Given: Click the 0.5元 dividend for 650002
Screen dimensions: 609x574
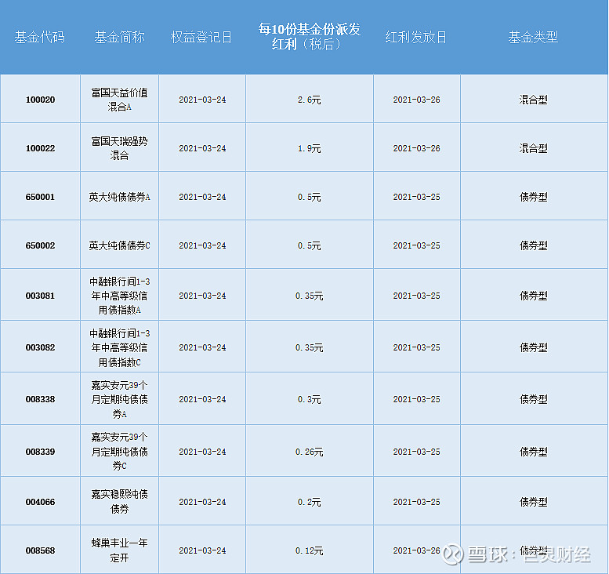Looking at the screenshot, I should point(309,245).
